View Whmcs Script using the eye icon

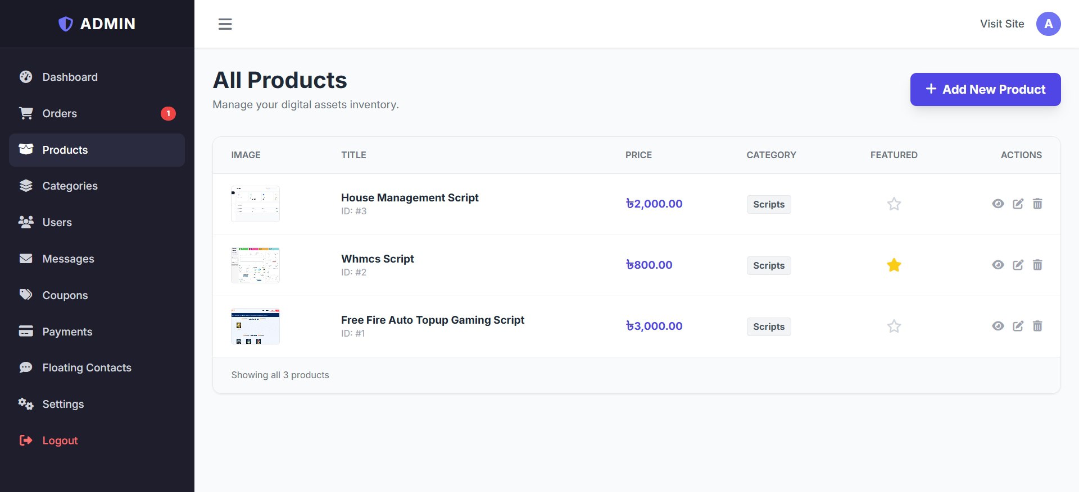[x=998, y=265]
